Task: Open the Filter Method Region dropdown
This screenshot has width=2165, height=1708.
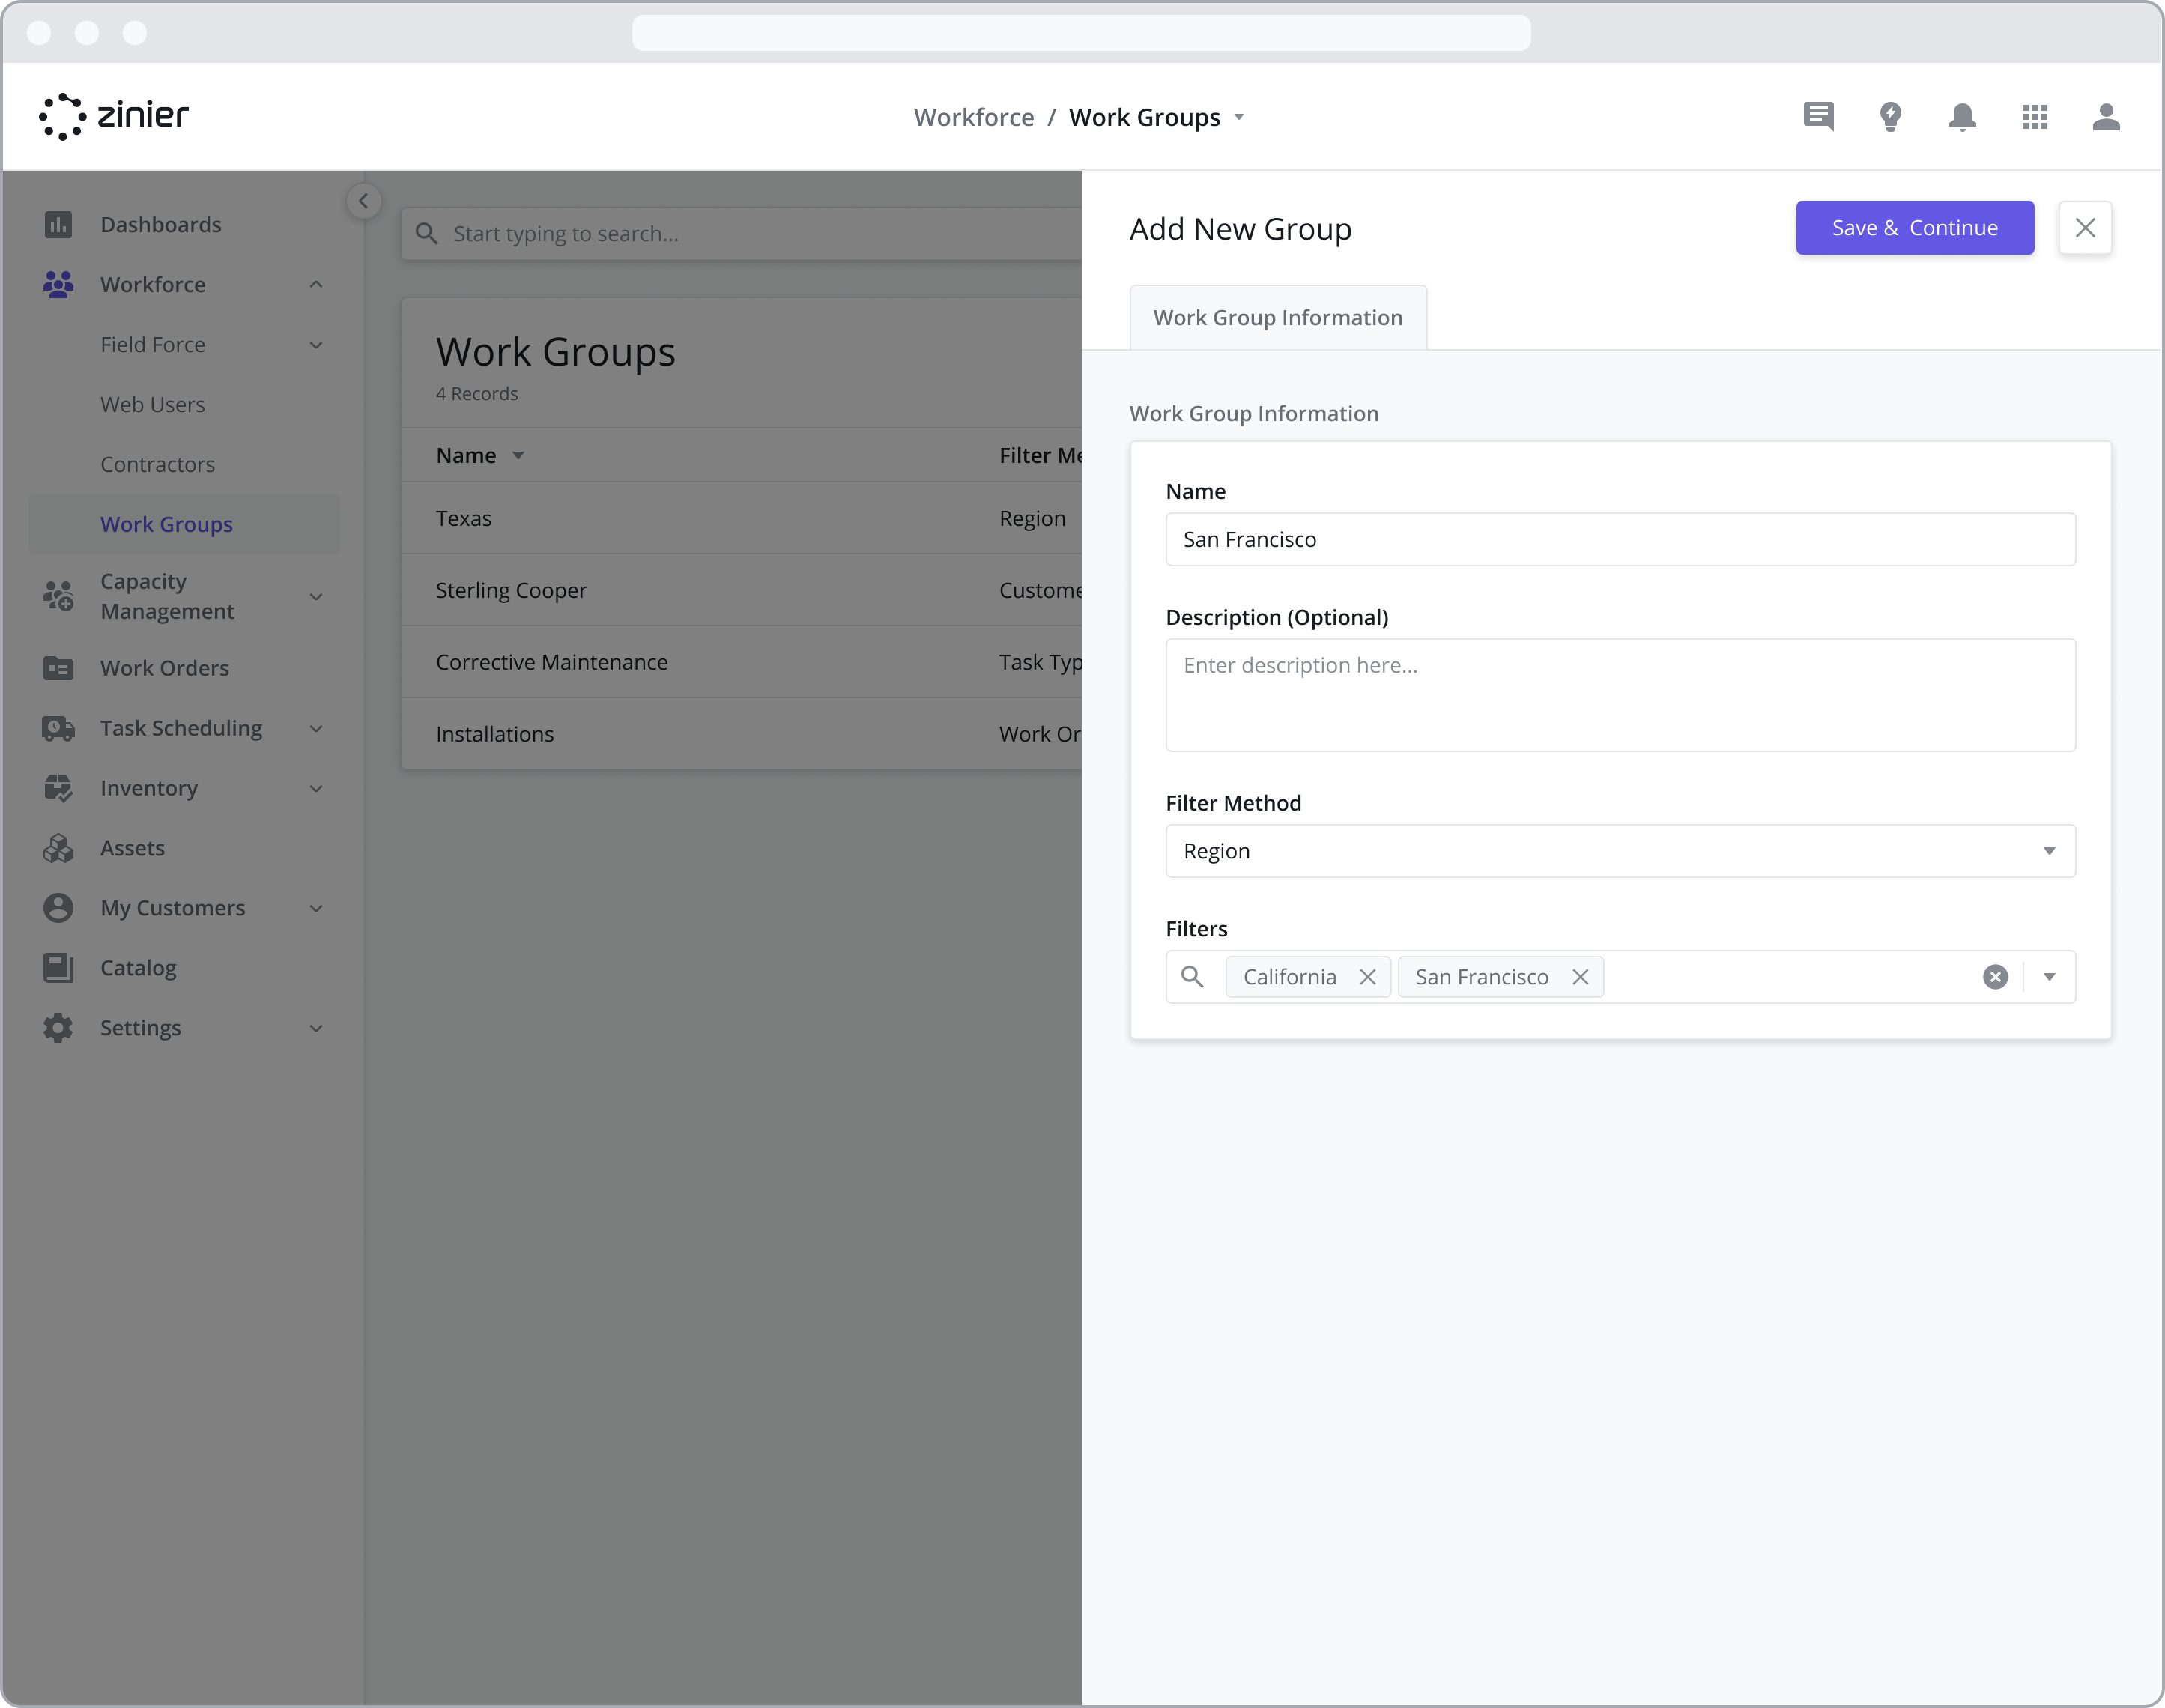Action: [x=1620, y=851]
